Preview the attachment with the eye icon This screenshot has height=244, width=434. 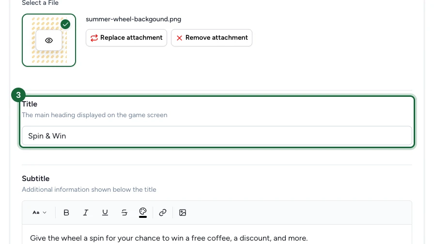tap(49, 40)
